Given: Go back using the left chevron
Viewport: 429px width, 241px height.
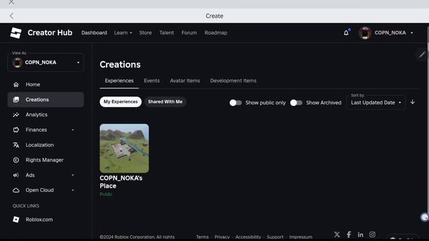Looking at the screenshot, I should 11,16.
